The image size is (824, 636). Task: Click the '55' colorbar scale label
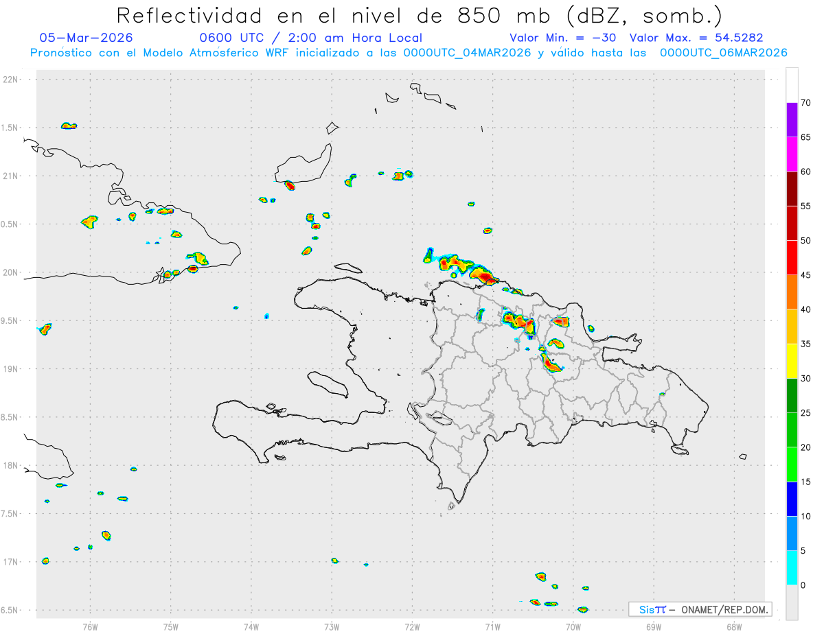(x=806, y=206)
